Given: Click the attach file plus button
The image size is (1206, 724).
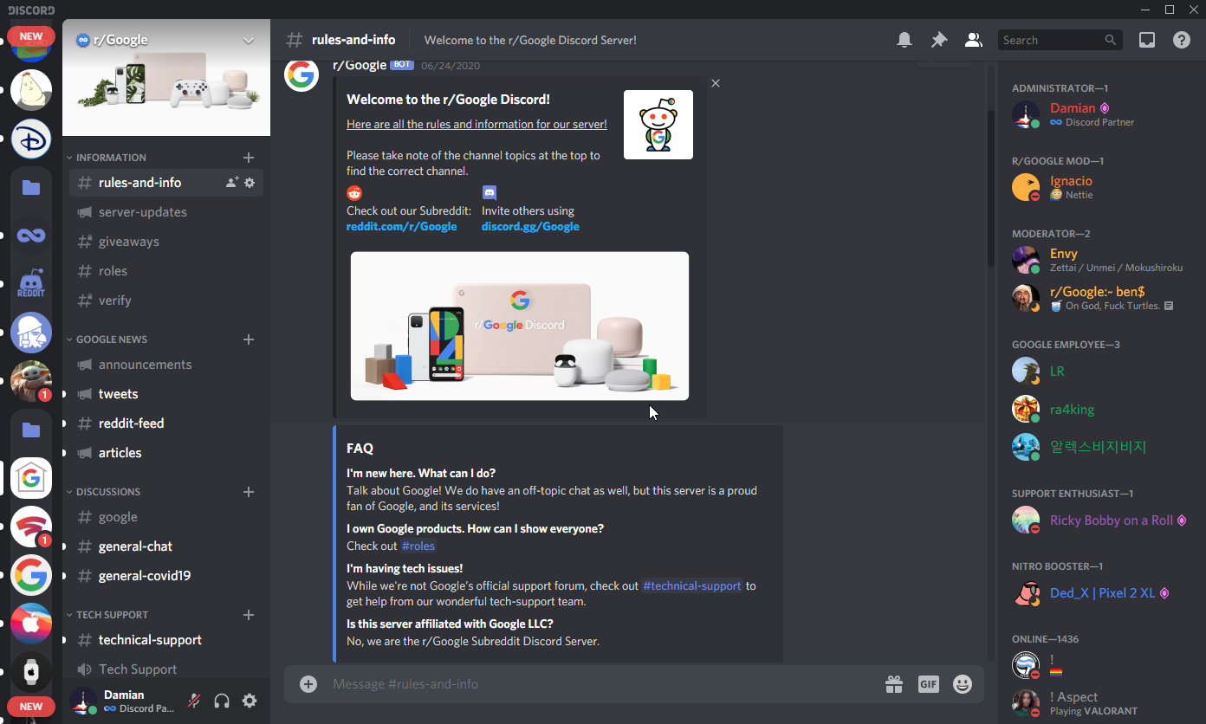Looking at the screenshot, I should [308, 684].
